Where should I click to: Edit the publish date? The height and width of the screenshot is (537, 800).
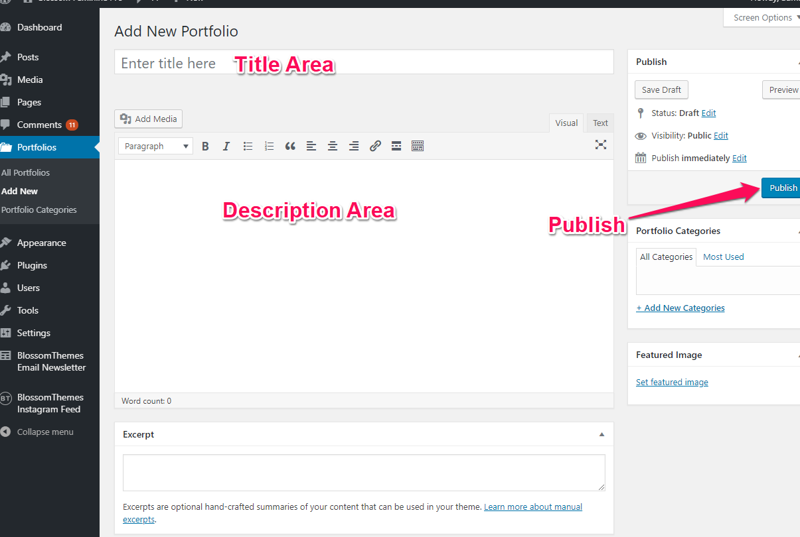pyautogui.click(x=739, y=158)
